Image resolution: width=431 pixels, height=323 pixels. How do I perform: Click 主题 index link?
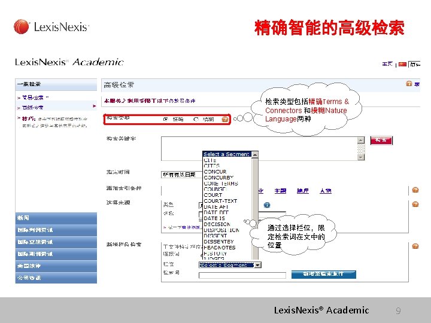pyautogui.click(x=280, y=191)
